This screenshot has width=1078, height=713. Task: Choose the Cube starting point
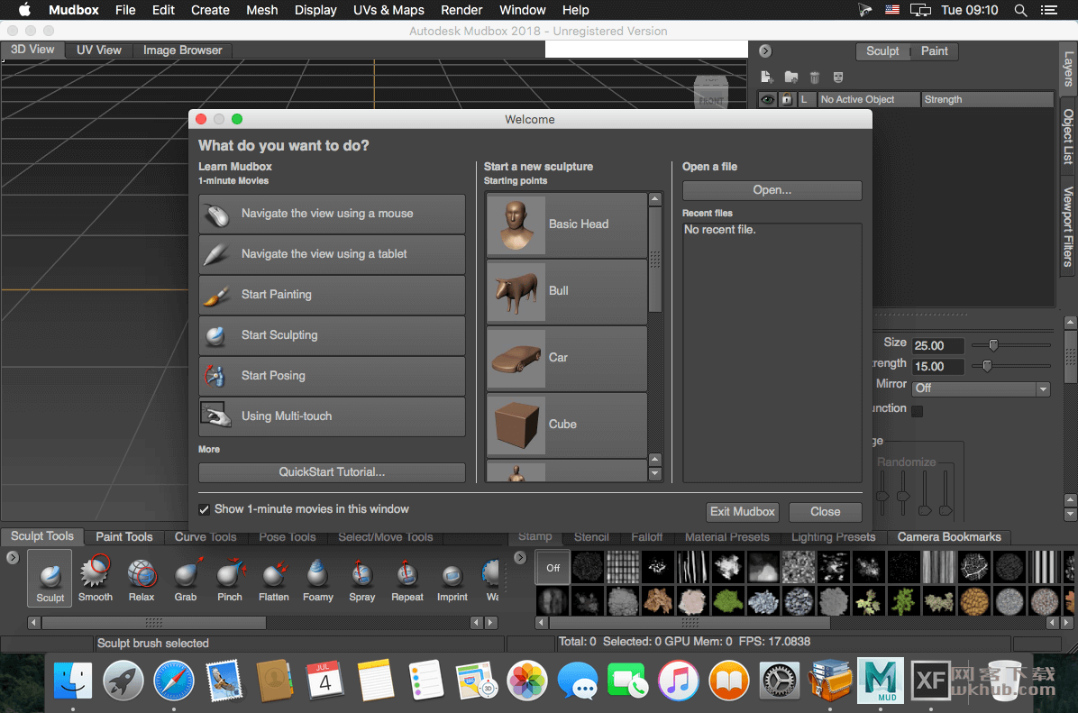coord(567,425)
